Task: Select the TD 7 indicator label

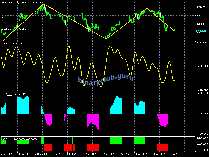Action: 4,138
